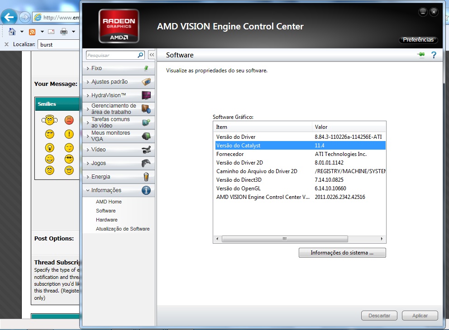Insert the exclamation mark smiley

point(69,134)
